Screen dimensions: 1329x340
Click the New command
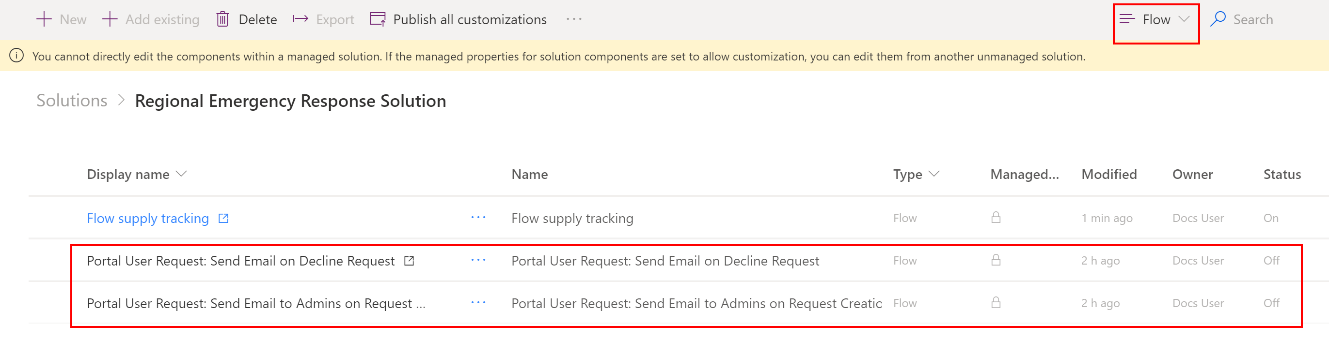pyautogui.click(x=62, y=19)
